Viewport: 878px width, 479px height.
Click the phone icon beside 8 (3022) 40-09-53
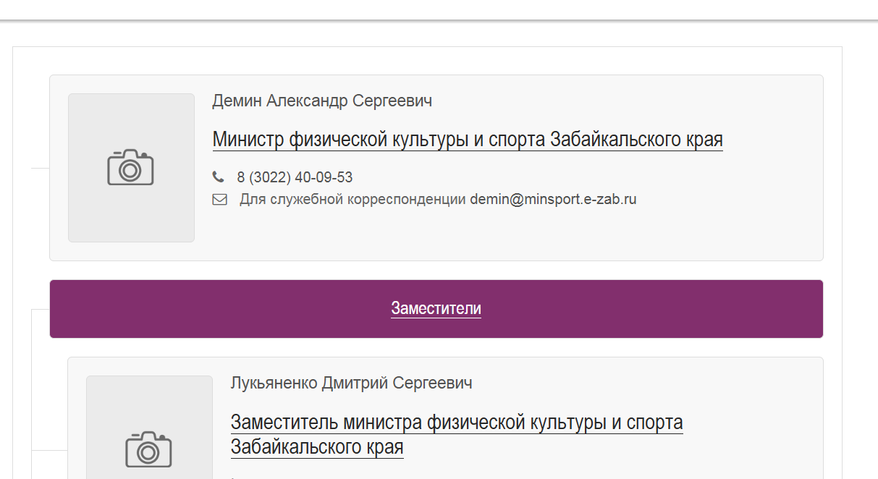point(218,177)
